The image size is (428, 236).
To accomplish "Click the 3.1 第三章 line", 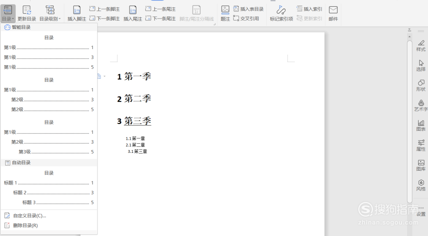I will click(x=138, y=151).
